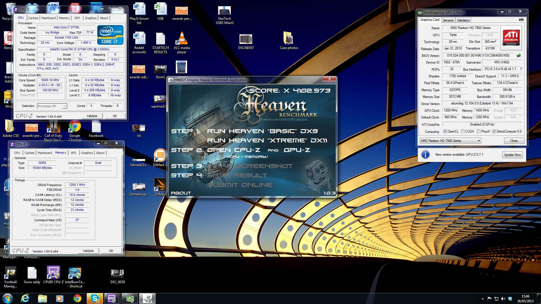The width and height of the screenshot is (541, 304).
Task: Open Windows Explorer taskbar icon
Action: 42,298
